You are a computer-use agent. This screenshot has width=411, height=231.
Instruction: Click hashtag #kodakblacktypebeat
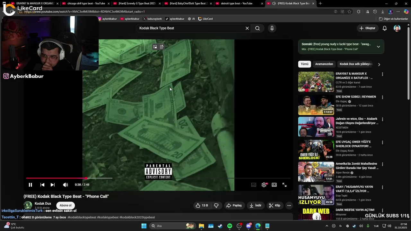(82, 217)
